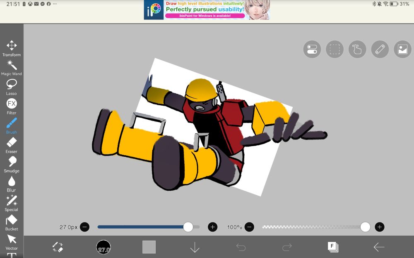Image resolution: width=414 pixels, height=258 pixels.
Task: Open the gray color swatch
Action: 149,247
